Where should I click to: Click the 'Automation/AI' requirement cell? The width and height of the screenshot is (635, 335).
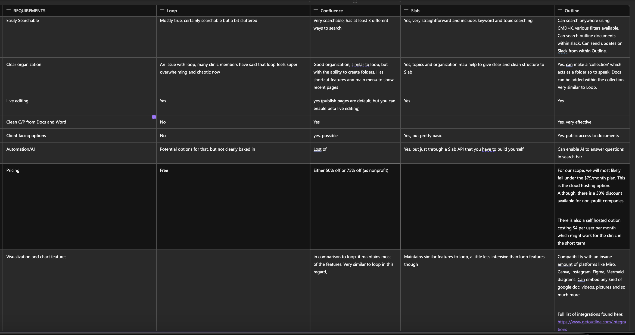point(80,153)
